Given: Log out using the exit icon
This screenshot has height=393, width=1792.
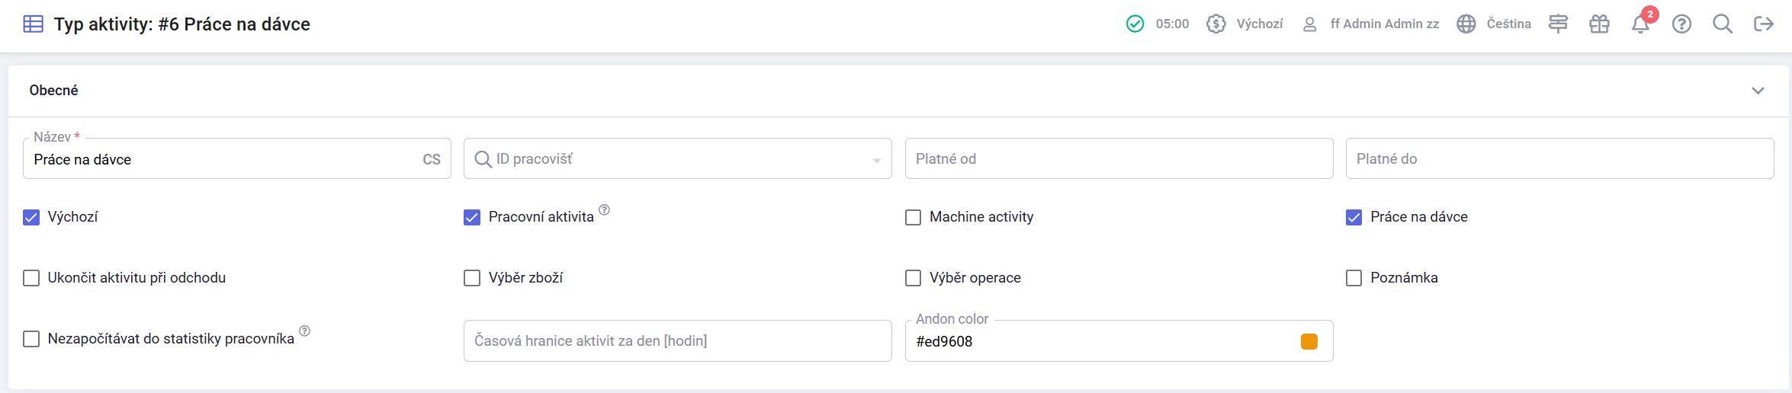Looking at the screenshot, I should click(x=1764, y=24).
